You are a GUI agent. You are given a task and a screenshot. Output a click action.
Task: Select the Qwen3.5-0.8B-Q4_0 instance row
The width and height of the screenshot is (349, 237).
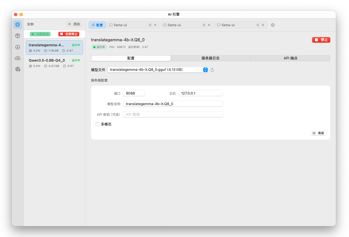(x=54, y=63)
